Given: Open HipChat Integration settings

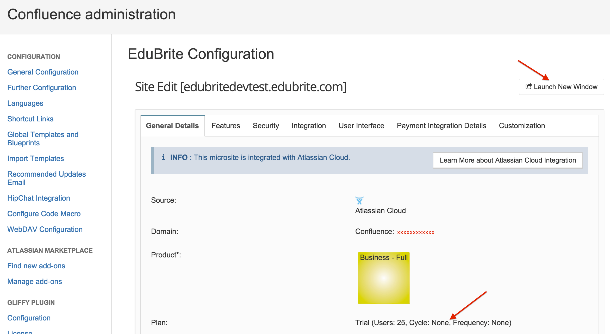Looking at the screenshot, I should point(39,198).
